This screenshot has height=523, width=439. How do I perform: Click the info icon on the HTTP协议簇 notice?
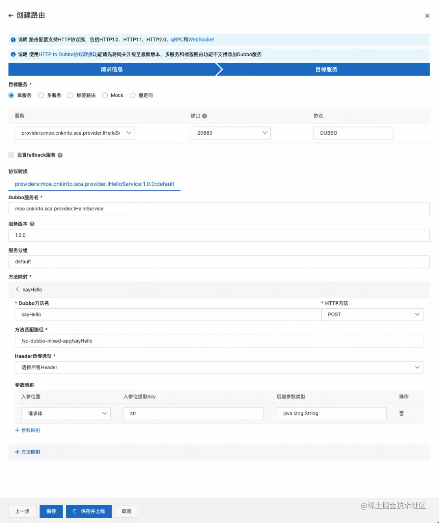(x=13, y=40)
